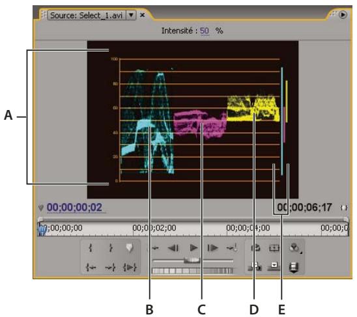Click the viewing area zoom bar

(x=193, y=219)
